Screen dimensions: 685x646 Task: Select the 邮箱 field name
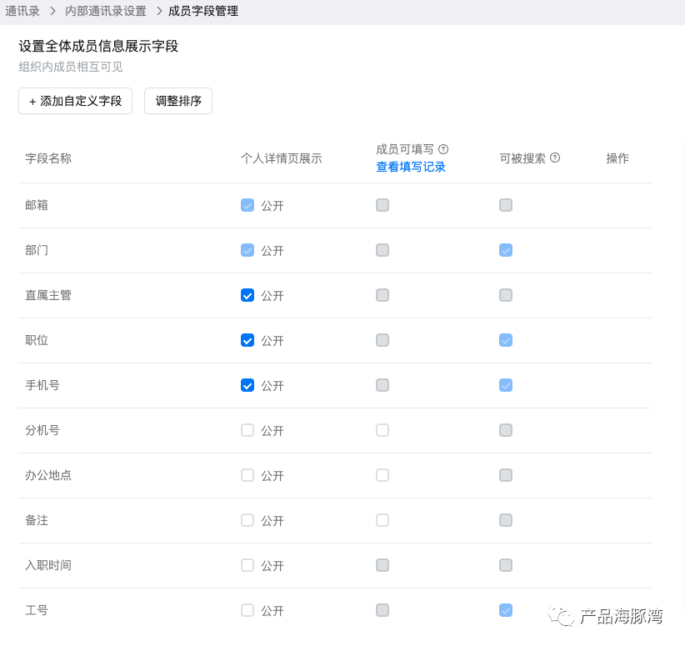point(37,205)
